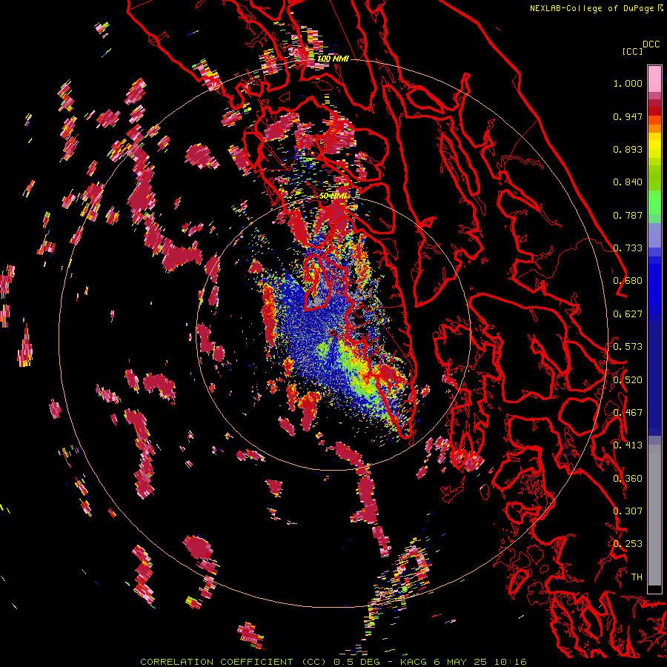Click the 0.787 color scale value
This screenshot has height=667, width=667.
628,215
